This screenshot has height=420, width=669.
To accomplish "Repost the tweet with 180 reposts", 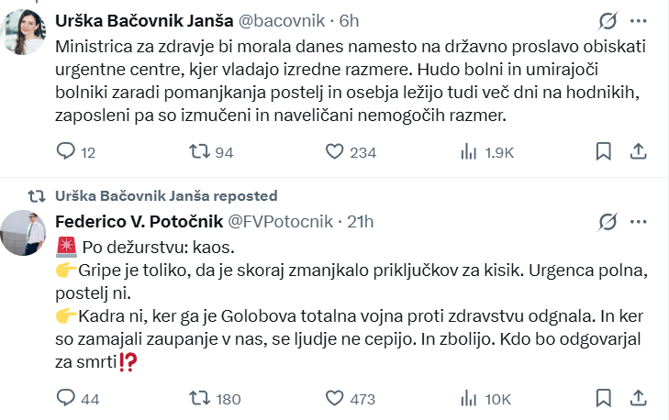I will click(x=198, y=397).
